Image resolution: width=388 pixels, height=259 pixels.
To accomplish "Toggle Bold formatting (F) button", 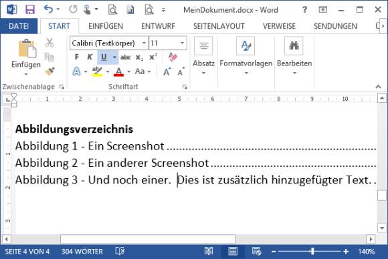I will [77, 57].
